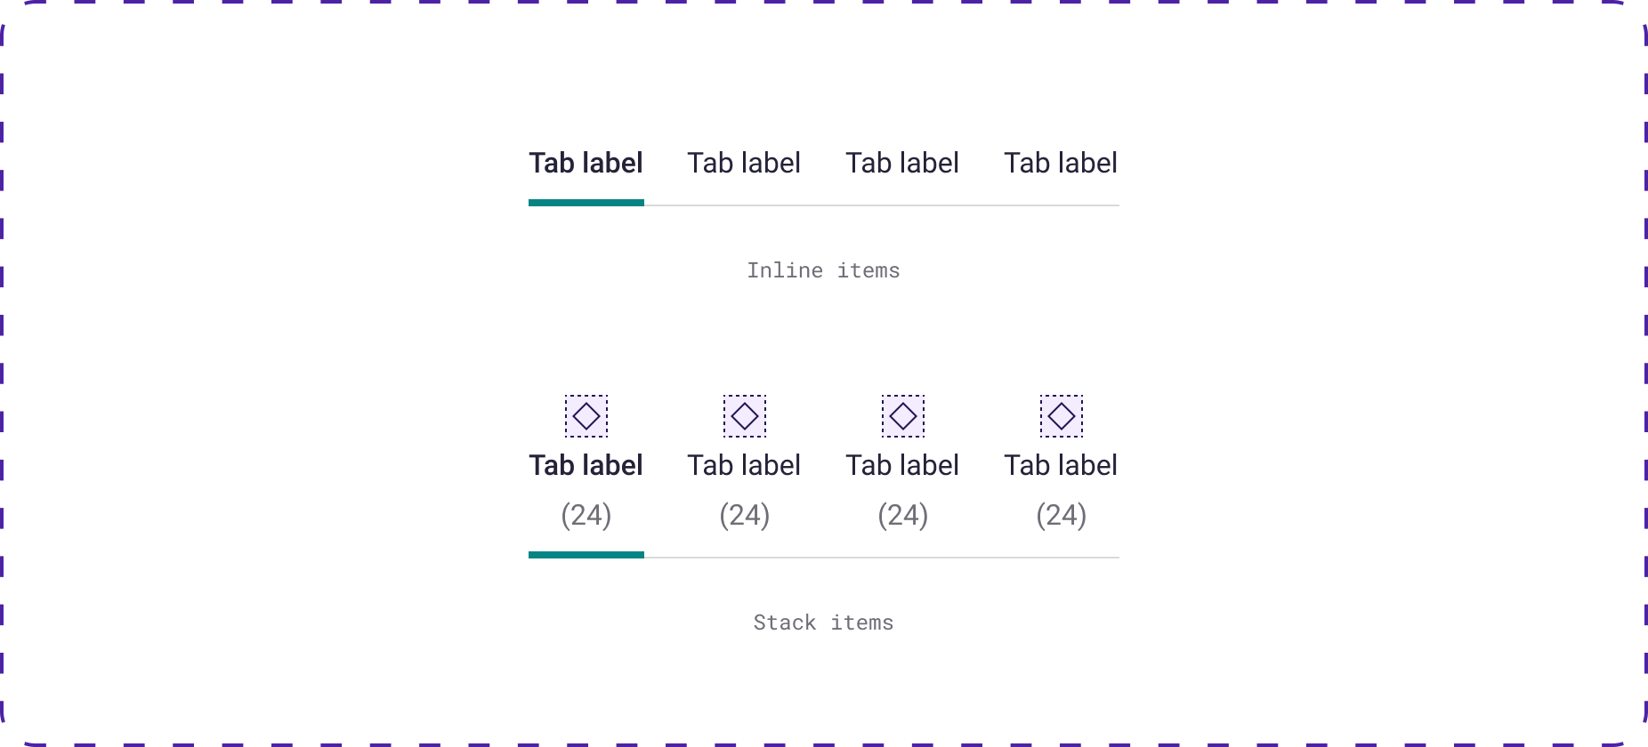Click the (24) badge beneath the fourth stacked tab
Viewport: 1648px width, 747px height.
tap(1061, 515)
